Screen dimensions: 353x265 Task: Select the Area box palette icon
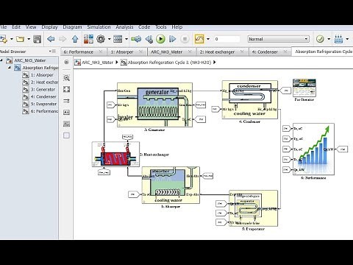click(x=66, y=135)
